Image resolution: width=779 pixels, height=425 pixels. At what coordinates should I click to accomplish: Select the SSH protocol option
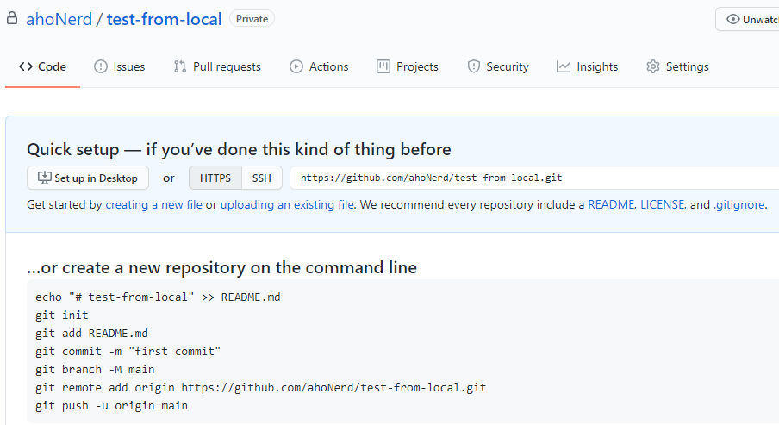(x=262, y=178)
